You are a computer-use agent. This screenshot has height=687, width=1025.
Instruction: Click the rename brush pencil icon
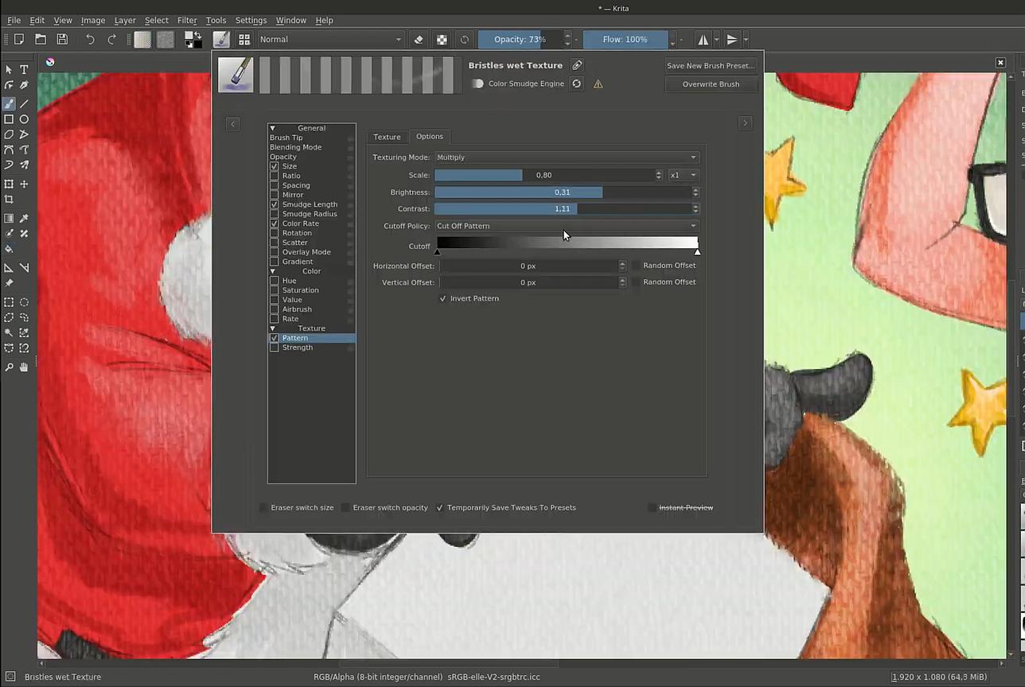577,65
